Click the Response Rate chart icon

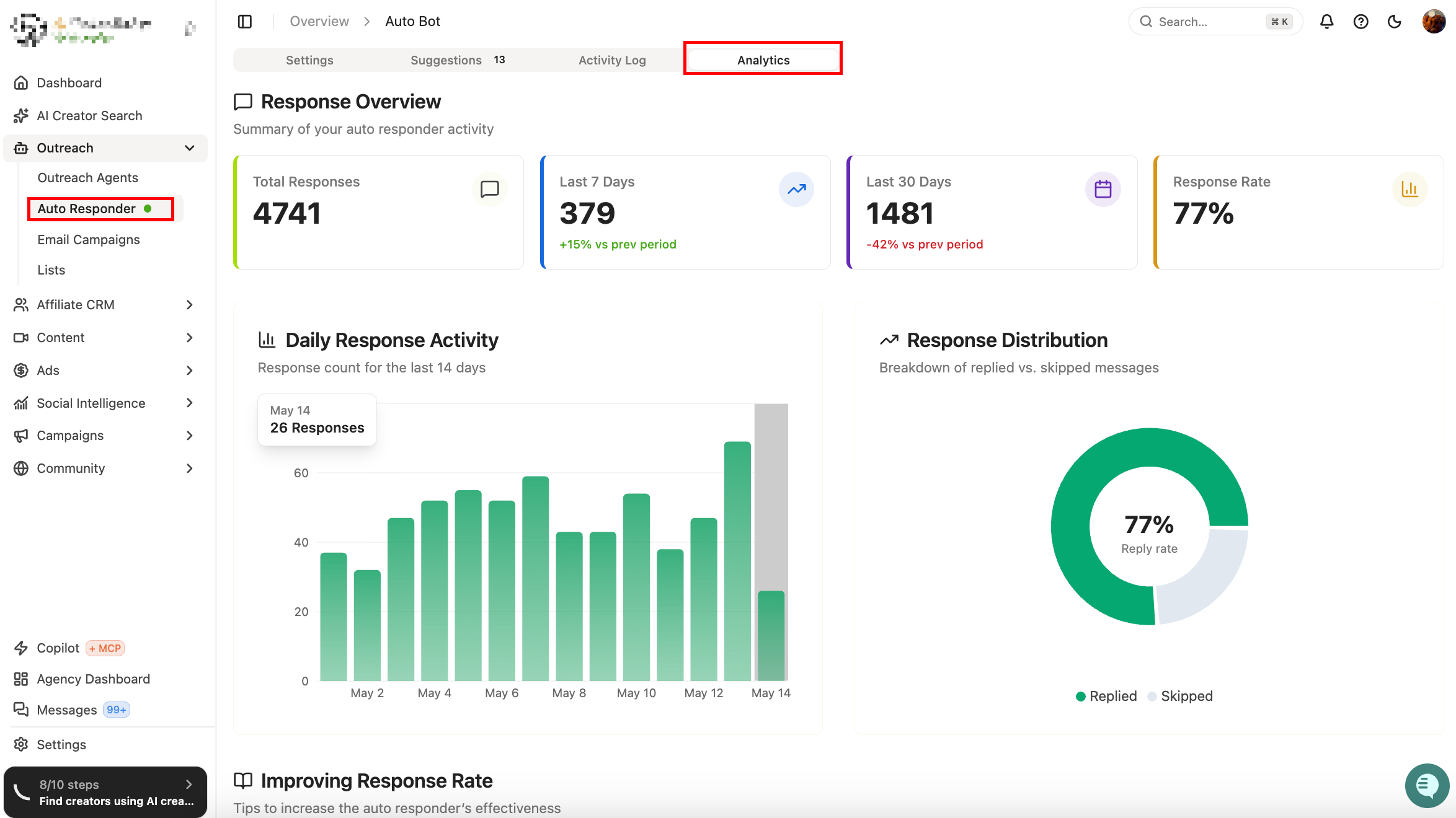pyautogui.click(x=1409, y=189)
